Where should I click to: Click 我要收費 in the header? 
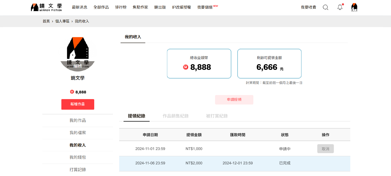coord(308,7)
